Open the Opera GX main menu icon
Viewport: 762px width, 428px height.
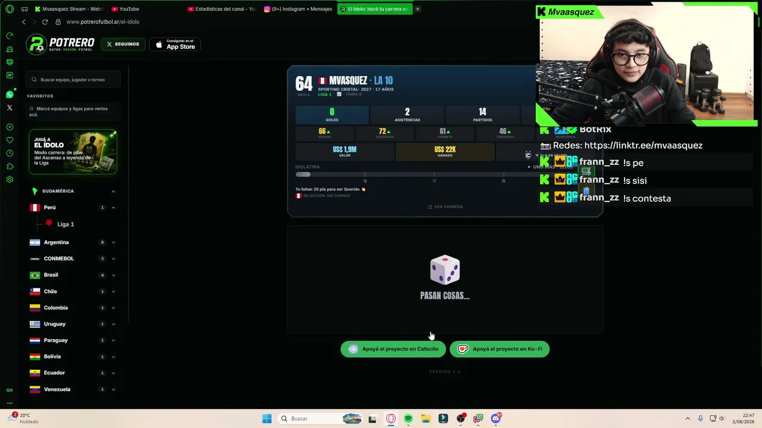click(x=10, y=9)
